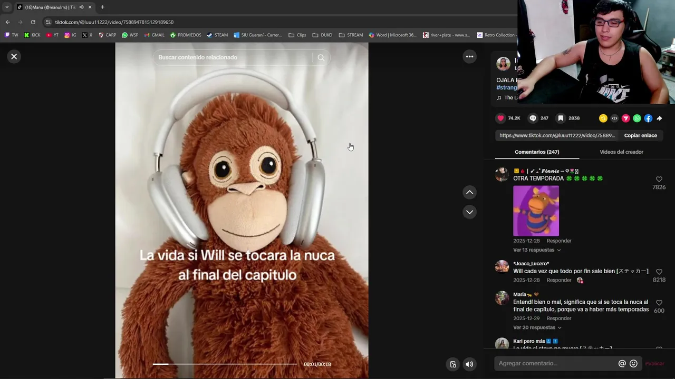
Task: Reload the page
Action: pyautogui.click(x=33, y=22)
